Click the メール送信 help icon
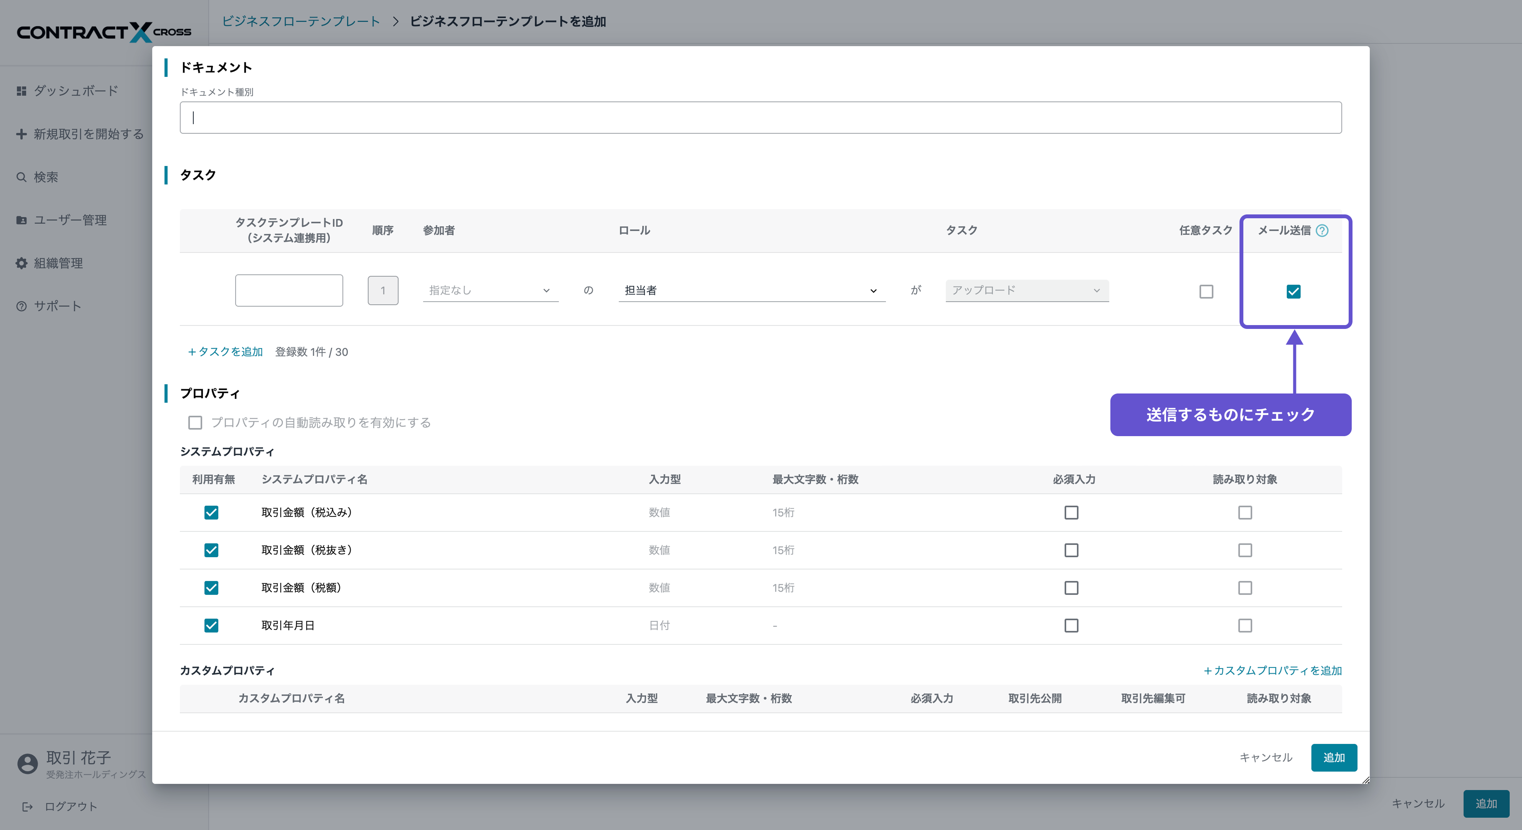This screenshot has height=830, width=1522. [1322, 231]
